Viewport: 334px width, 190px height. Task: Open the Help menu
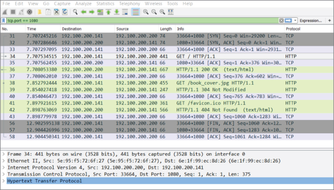click(x=188, y=4)
